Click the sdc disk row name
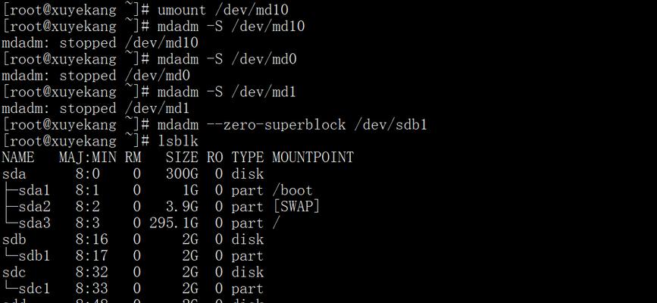 point(14,273)
